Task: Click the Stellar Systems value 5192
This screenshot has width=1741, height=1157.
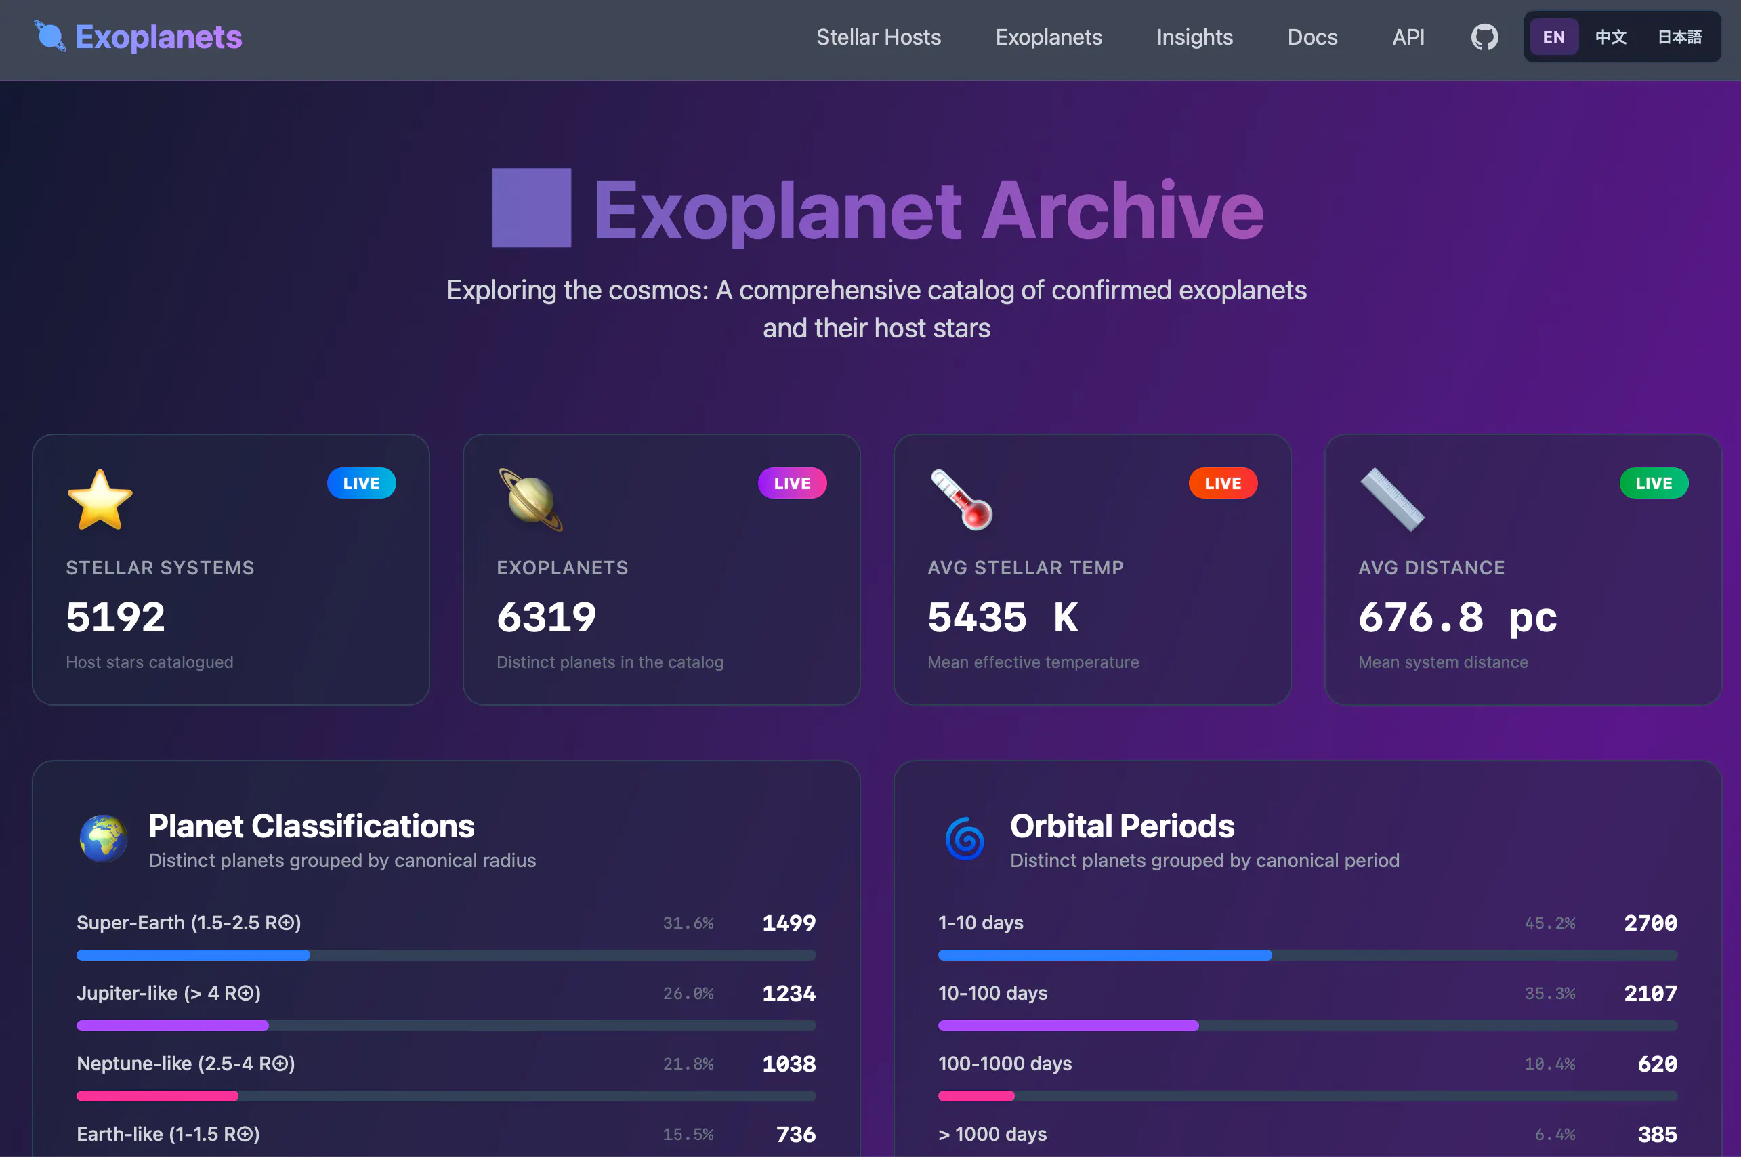Action: click(116, 617)
